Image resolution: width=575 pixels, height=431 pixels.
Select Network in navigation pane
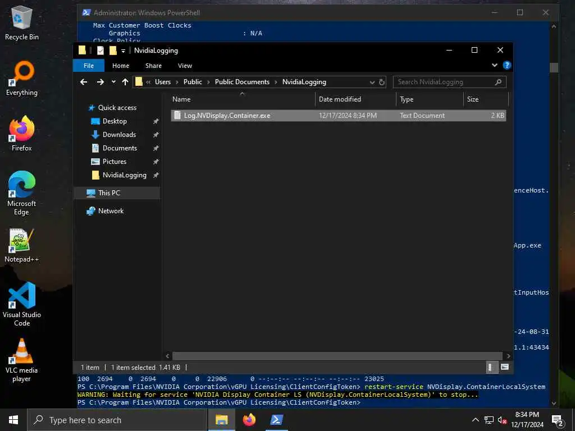(111, 211)
